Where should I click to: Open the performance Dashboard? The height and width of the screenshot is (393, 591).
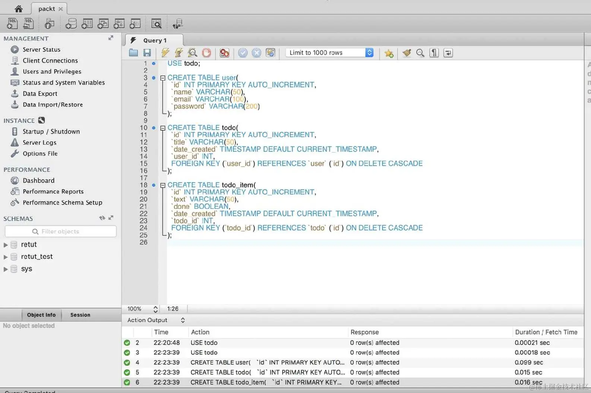[38, 180]
